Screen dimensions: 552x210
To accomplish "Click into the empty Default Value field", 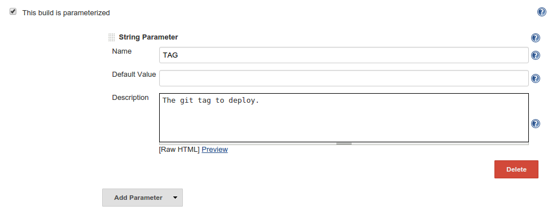I will 344,78.
